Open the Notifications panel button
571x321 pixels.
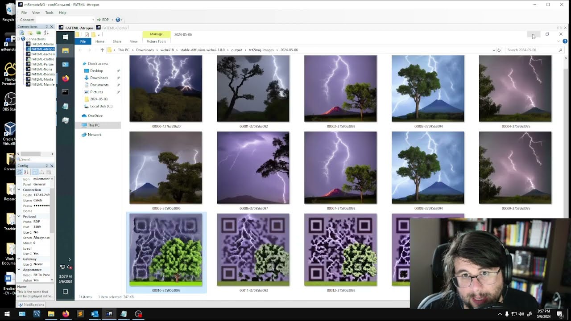[31, 305]
